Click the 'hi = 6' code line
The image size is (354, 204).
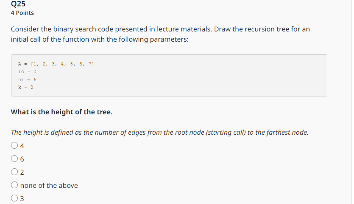[x=27, y=79]
